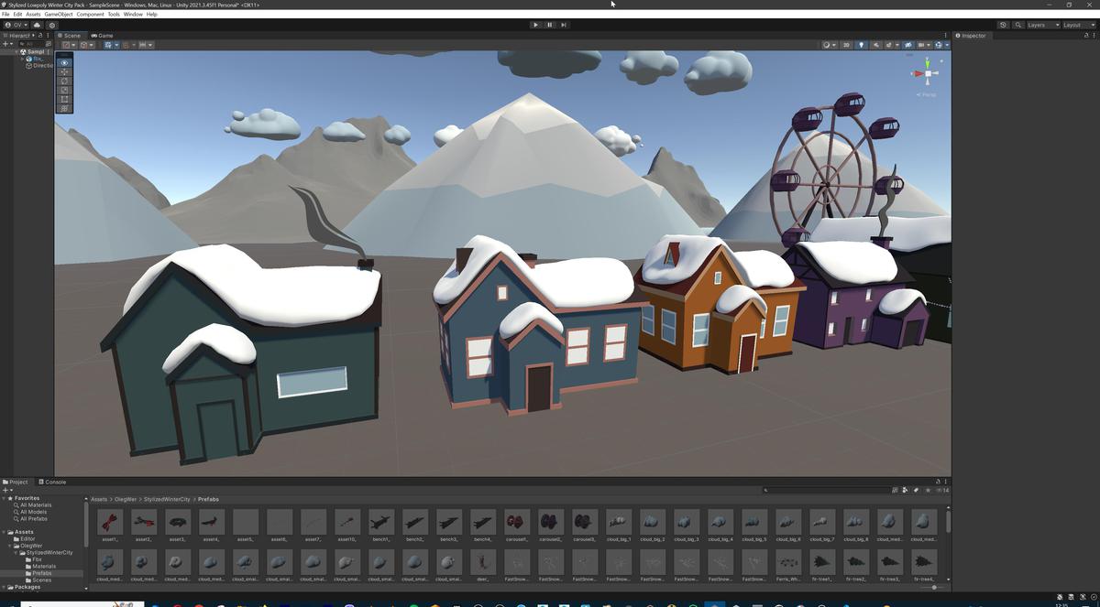Click the Hierarchy create plus button

click(5, 44)
